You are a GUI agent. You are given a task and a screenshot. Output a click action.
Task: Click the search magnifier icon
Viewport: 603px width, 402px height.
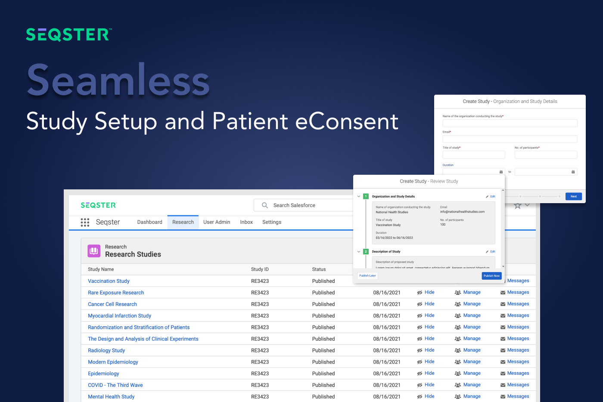(265, 205)
